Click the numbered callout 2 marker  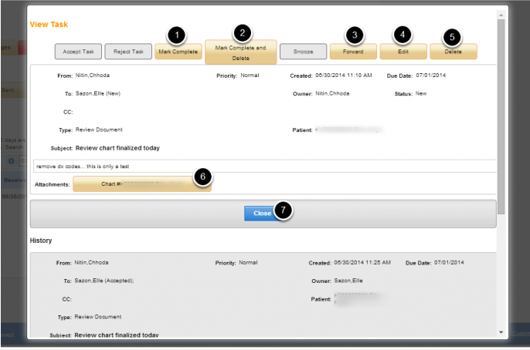click(243, 32)
